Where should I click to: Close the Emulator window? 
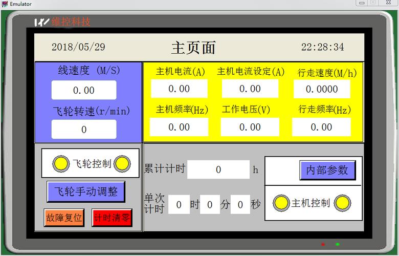click(389, 3)
